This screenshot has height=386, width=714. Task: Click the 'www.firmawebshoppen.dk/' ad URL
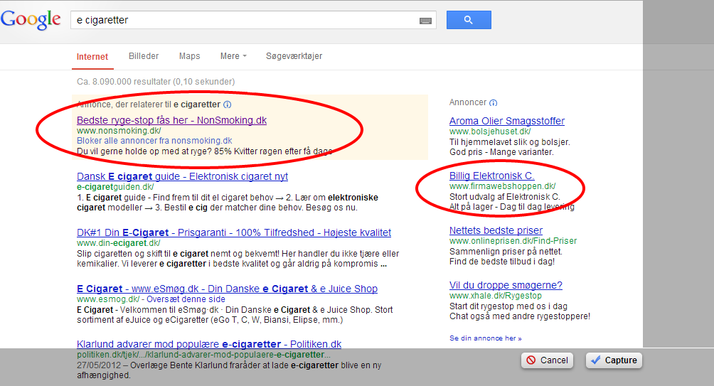pos(502,186)
